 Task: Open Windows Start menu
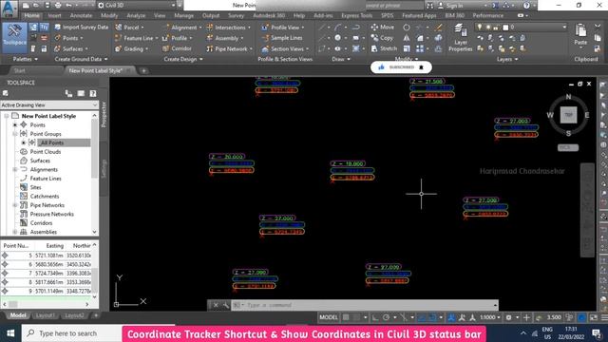pos(10,333)
